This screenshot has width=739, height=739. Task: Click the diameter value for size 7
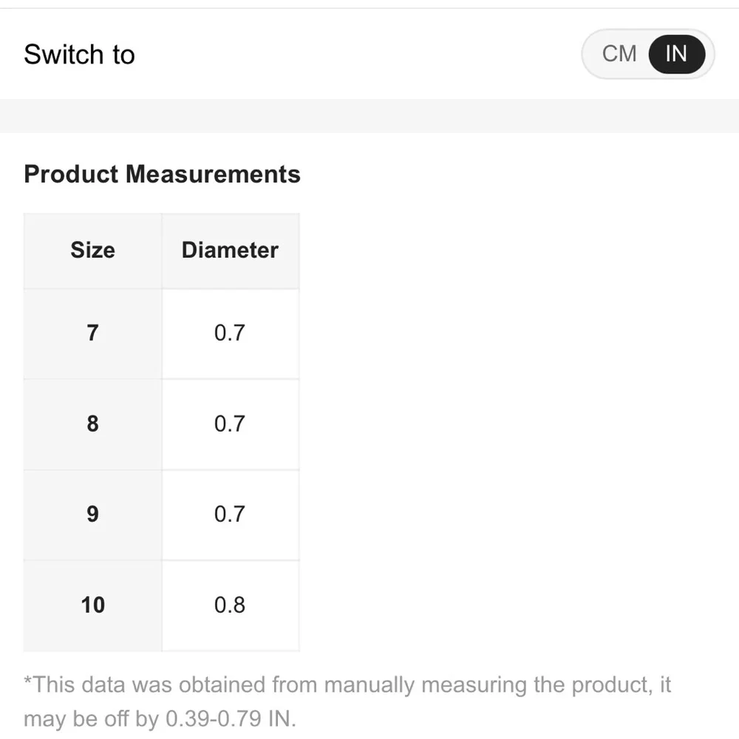(x=229, y=333)
